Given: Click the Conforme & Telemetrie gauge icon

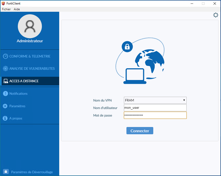Looking at the screenshot, I should [6, 56].
